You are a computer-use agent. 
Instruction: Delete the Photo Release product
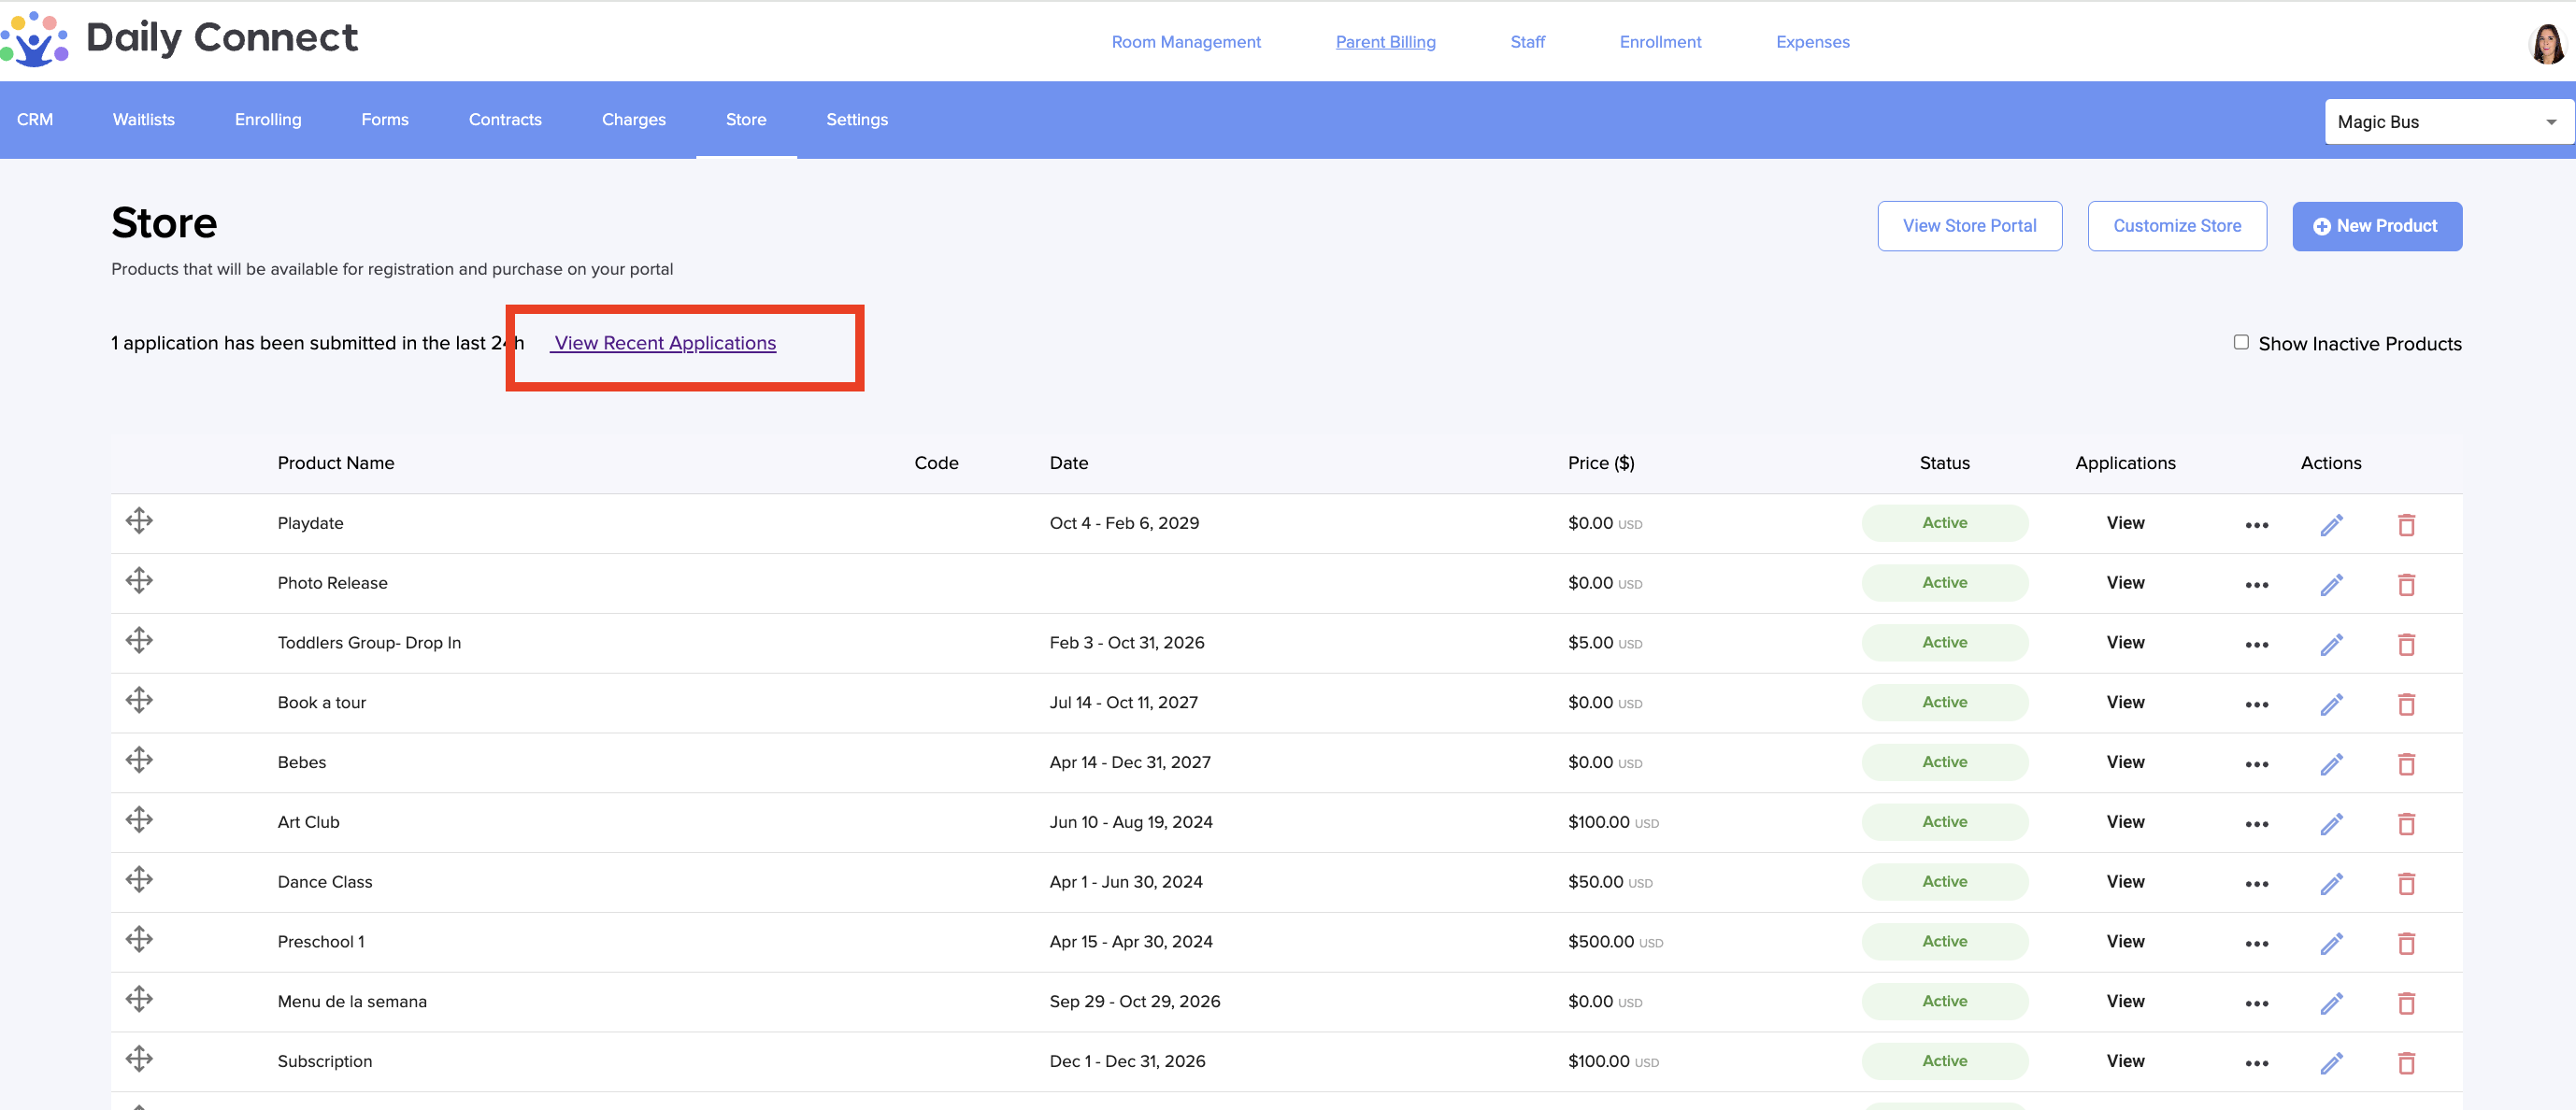[x=2406, y=584]
